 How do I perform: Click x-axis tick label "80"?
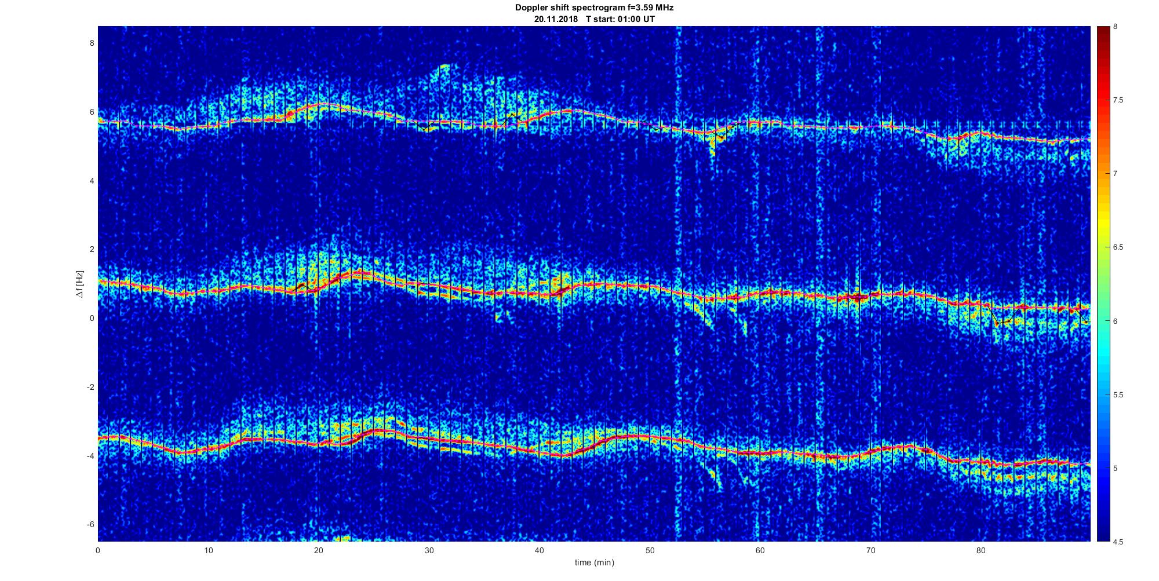981,550
